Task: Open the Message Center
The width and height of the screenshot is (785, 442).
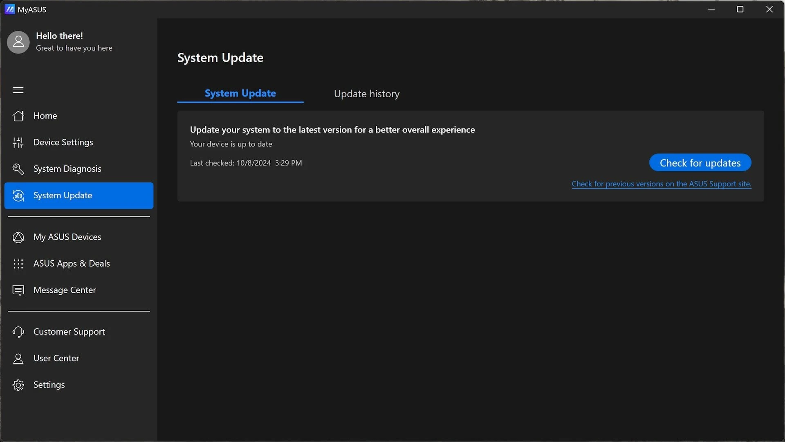Action: [79, 290]
